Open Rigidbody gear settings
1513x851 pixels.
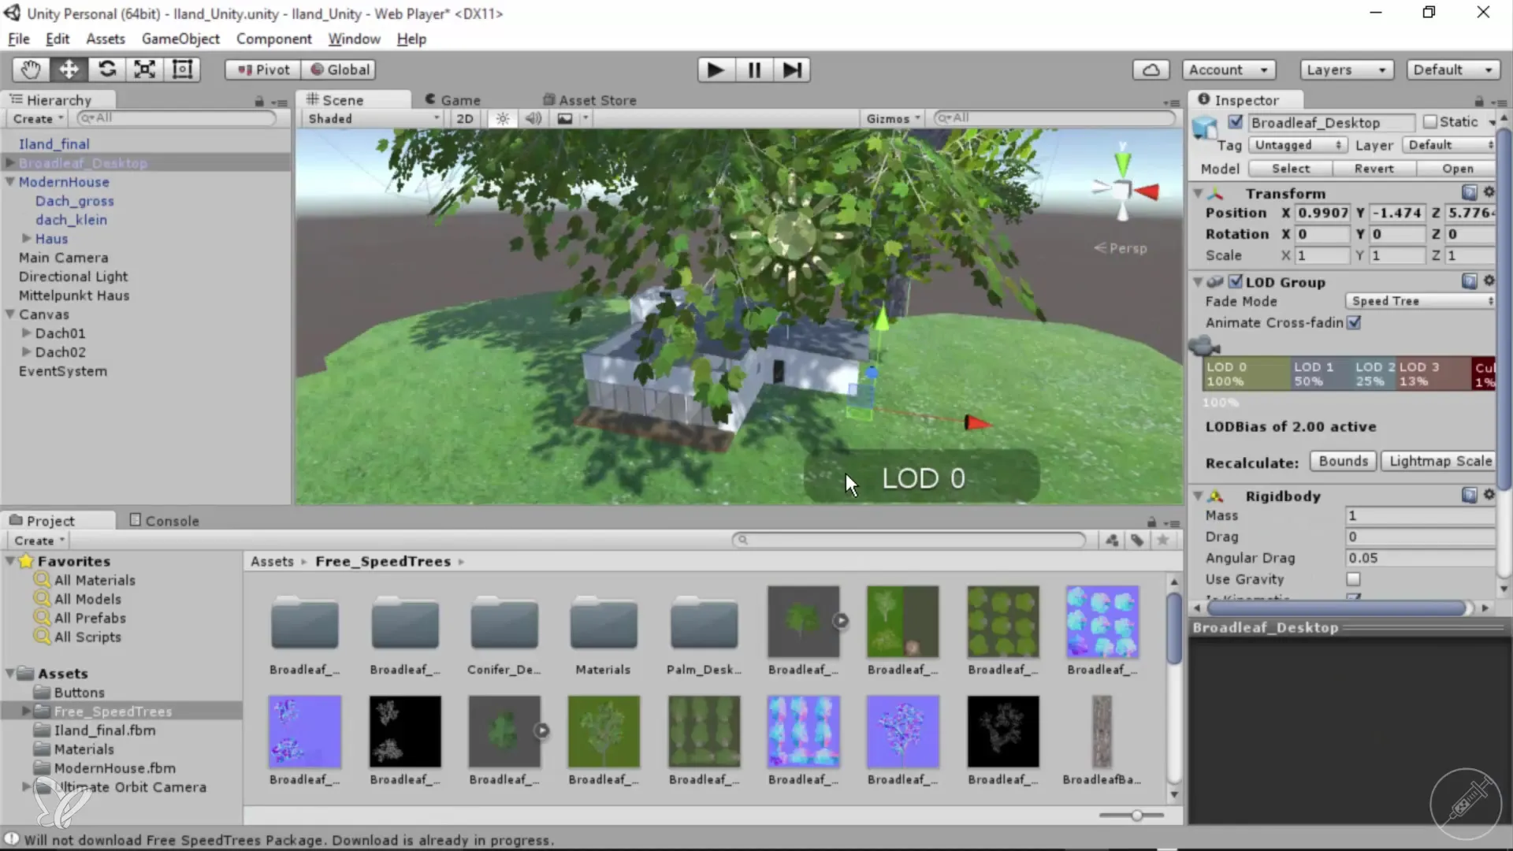click(x=1489, y=494)
